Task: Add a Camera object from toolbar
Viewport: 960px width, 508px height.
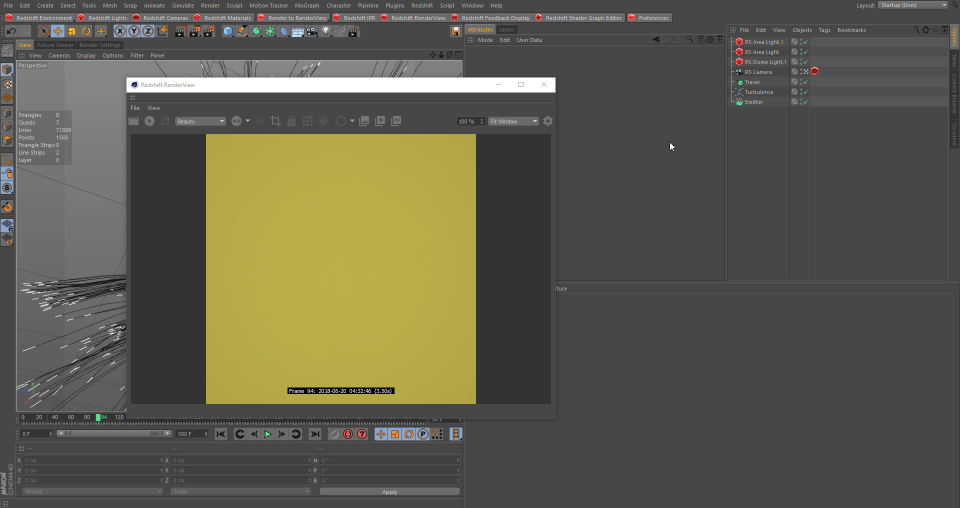Action: [x=312, y=31]
